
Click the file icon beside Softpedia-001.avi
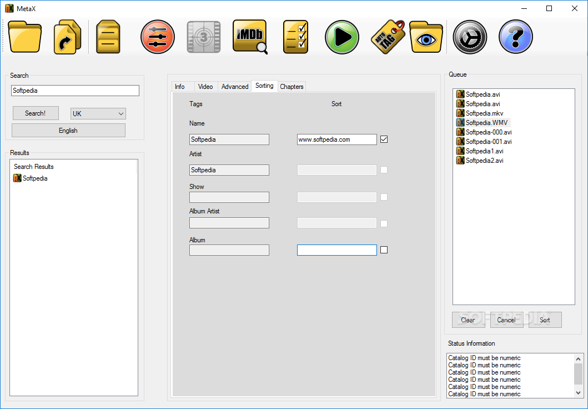pyautogui.click(x=460, y=141)
